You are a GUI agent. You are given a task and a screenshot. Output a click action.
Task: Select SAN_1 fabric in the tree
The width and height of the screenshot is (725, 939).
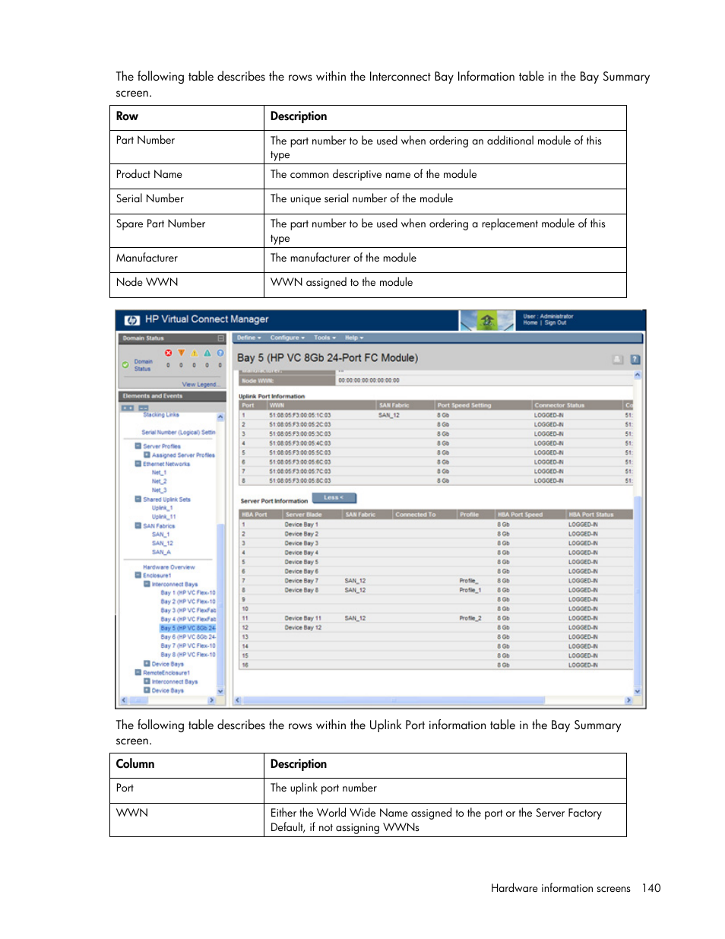(160, 535)
